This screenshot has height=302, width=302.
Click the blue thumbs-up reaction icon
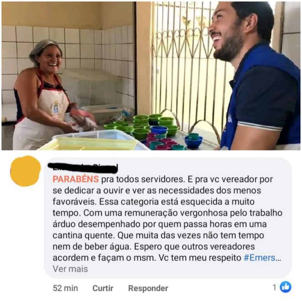(285, 287)
